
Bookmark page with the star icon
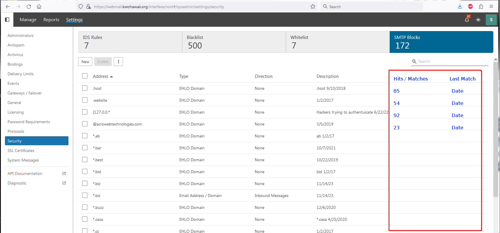click(313, 7)
